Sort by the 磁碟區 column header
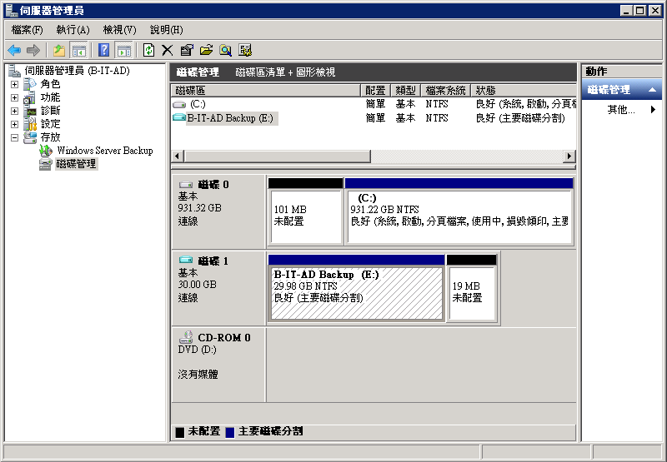The width and height of the screenshot is (667, 462). (266, 91)
